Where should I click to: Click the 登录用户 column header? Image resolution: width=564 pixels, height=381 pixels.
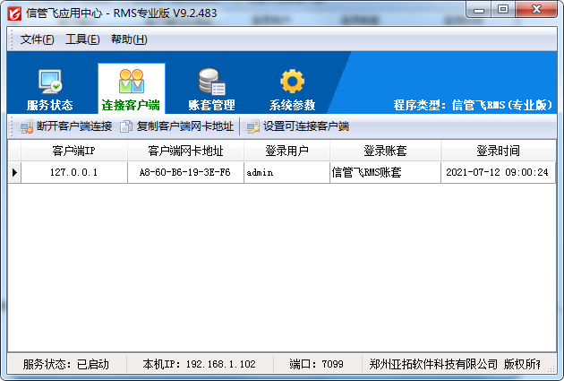tap(286, 151)
